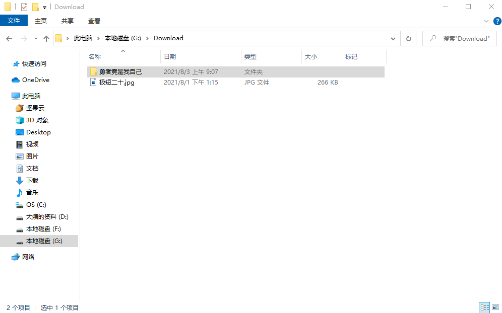Click the 266 KB size cell
This screenshot has width=502, height=313.
pyautogui.click(x=328, y=83)
